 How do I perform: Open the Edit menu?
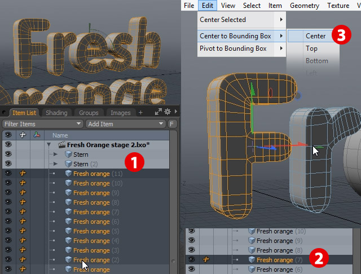point(208,5)
